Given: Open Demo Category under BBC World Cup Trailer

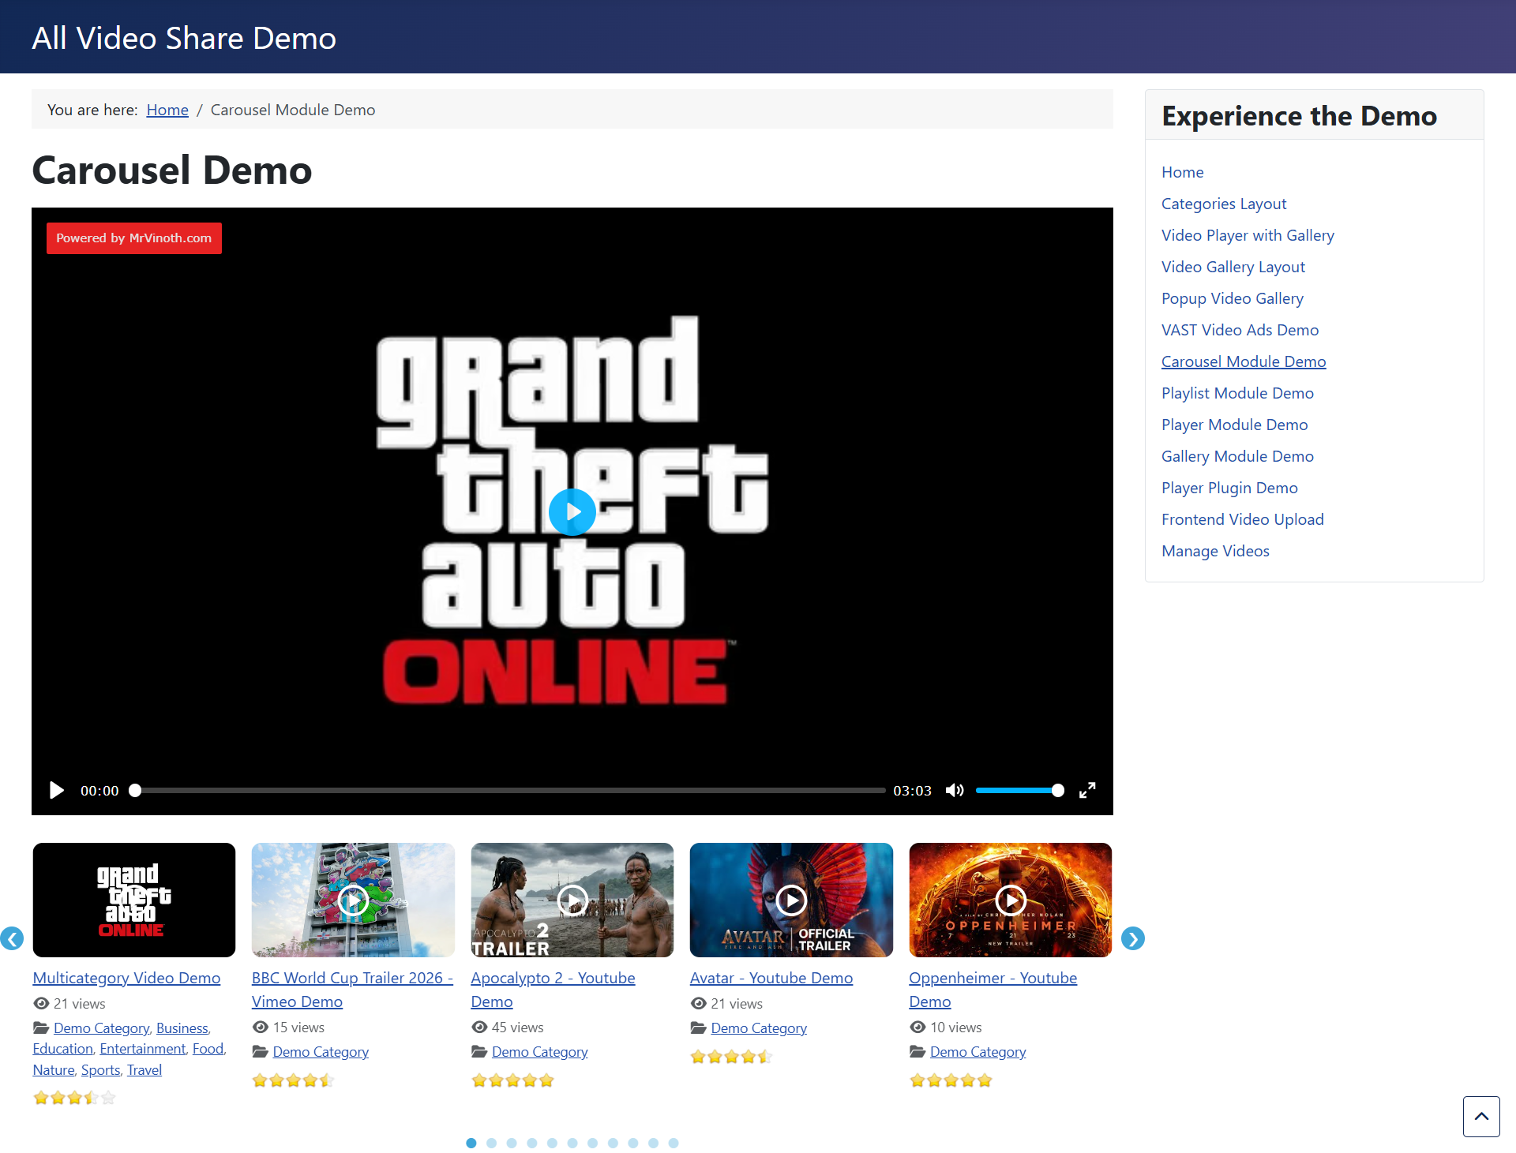Looking at the screenshot, I should pos(321,1052).
